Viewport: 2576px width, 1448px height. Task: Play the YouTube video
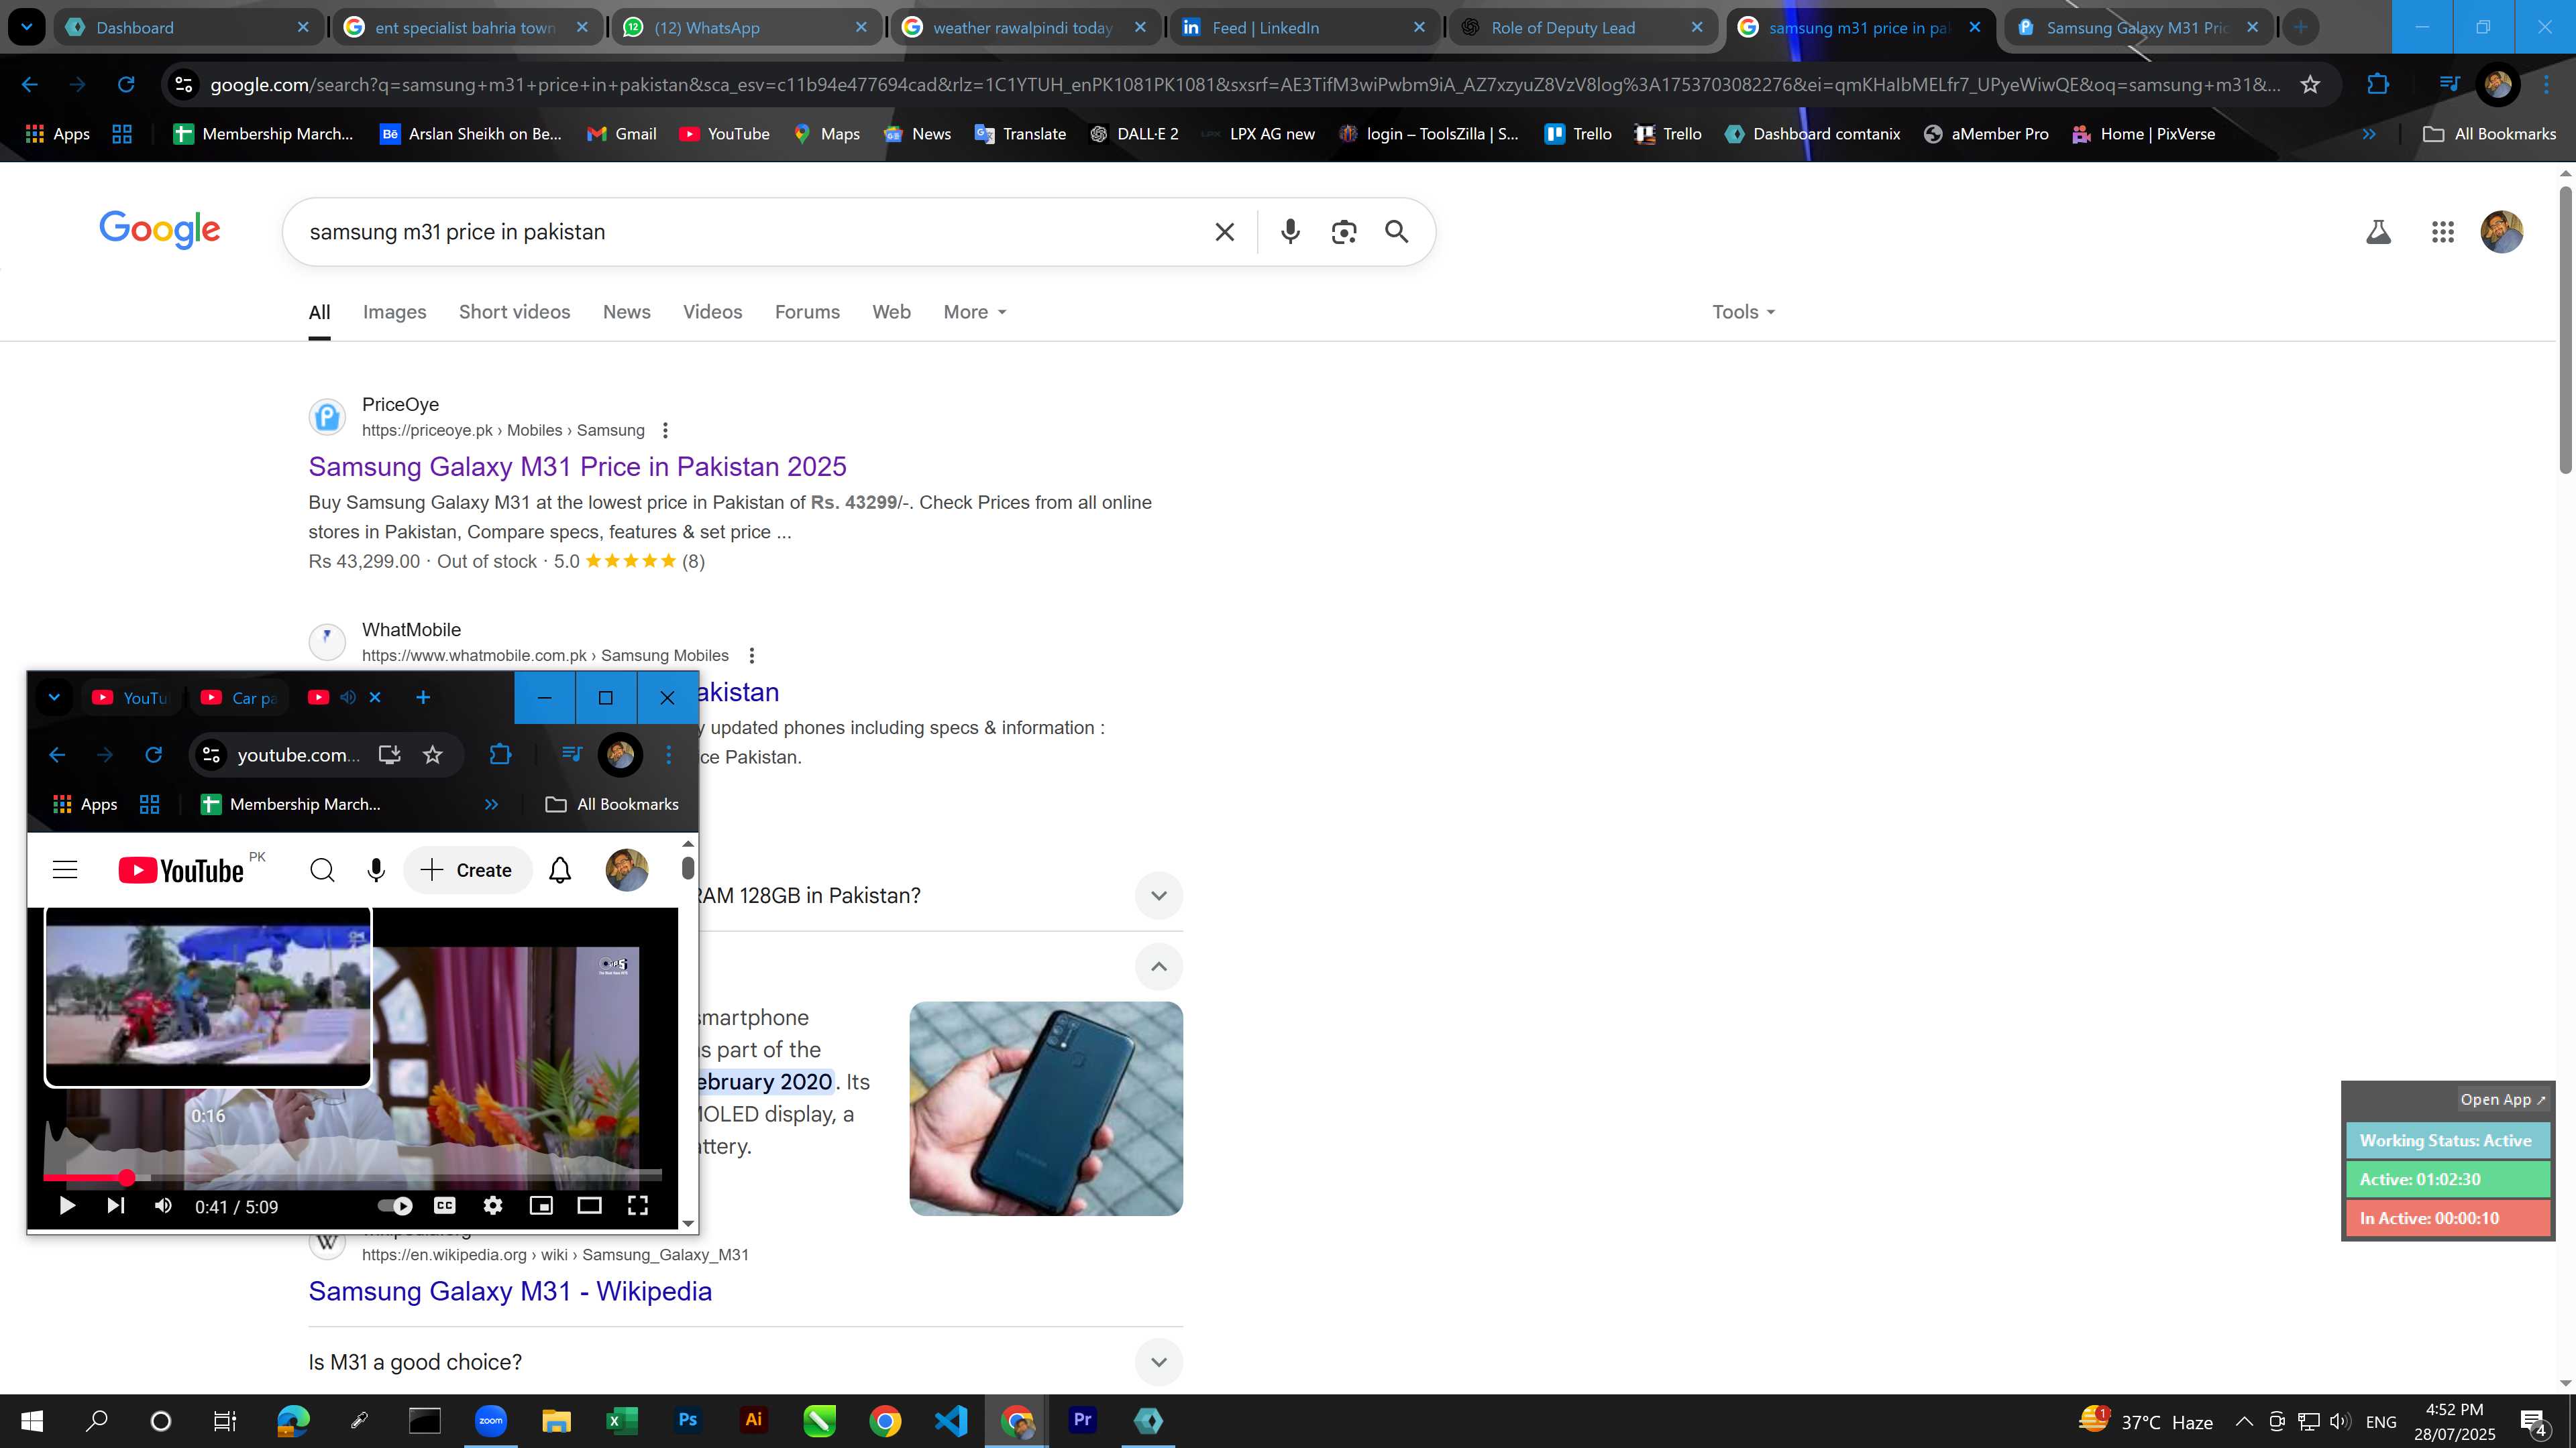pos(67,1206)
